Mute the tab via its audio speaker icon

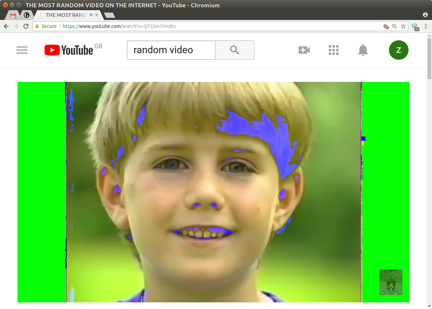[x=91, y=15]
